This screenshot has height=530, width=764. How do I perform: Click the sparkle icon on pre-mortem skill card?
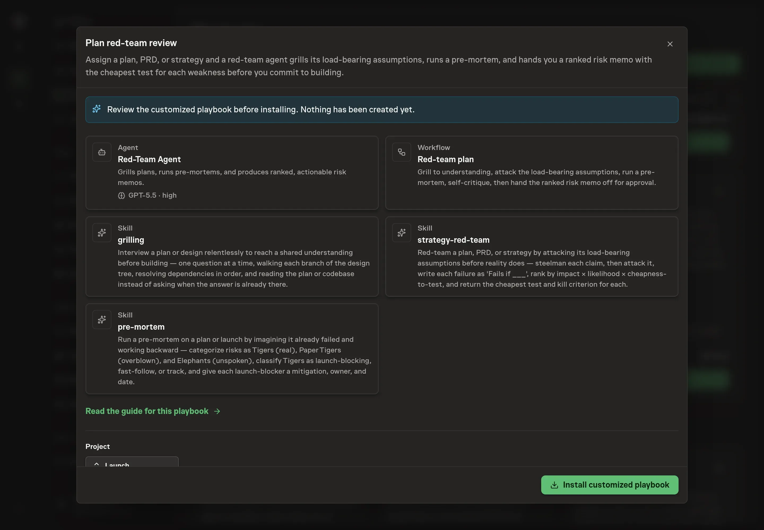pyautogui.click(x=102, y=320)
